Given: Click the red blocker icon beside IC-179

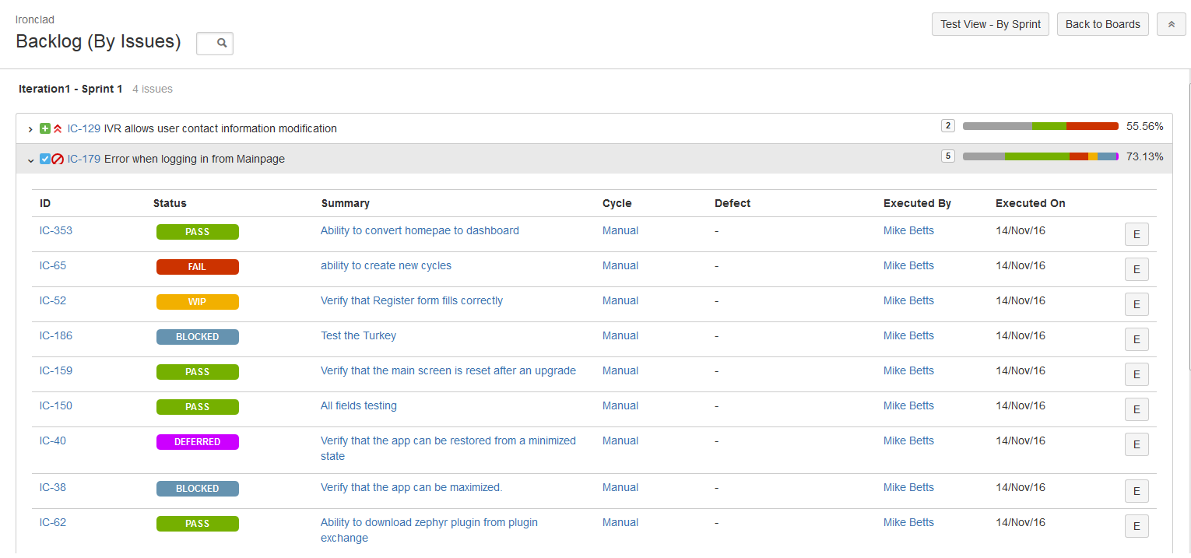Looking at the screenshot, I should pyautogui.click(x=58, y=159).
